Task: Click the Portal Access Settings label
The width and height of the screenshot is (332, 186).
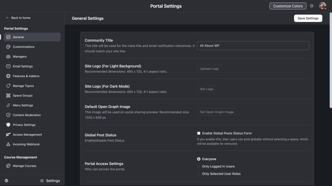Action: click(104, 164)
